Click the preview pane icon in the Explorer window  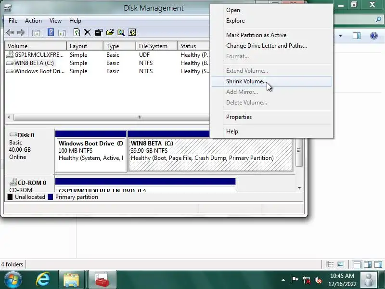click(357, 36)
